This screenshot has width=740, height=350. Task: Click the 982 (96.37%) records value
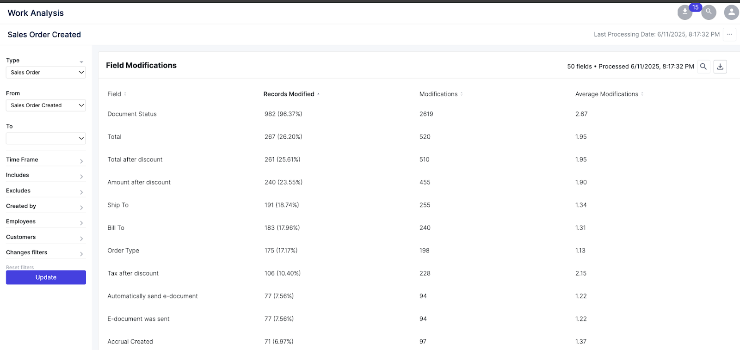(x=283, y=114)
